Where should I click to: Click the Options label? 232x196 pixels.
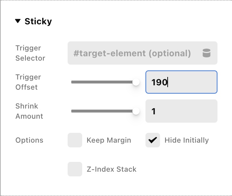(29, 140)
